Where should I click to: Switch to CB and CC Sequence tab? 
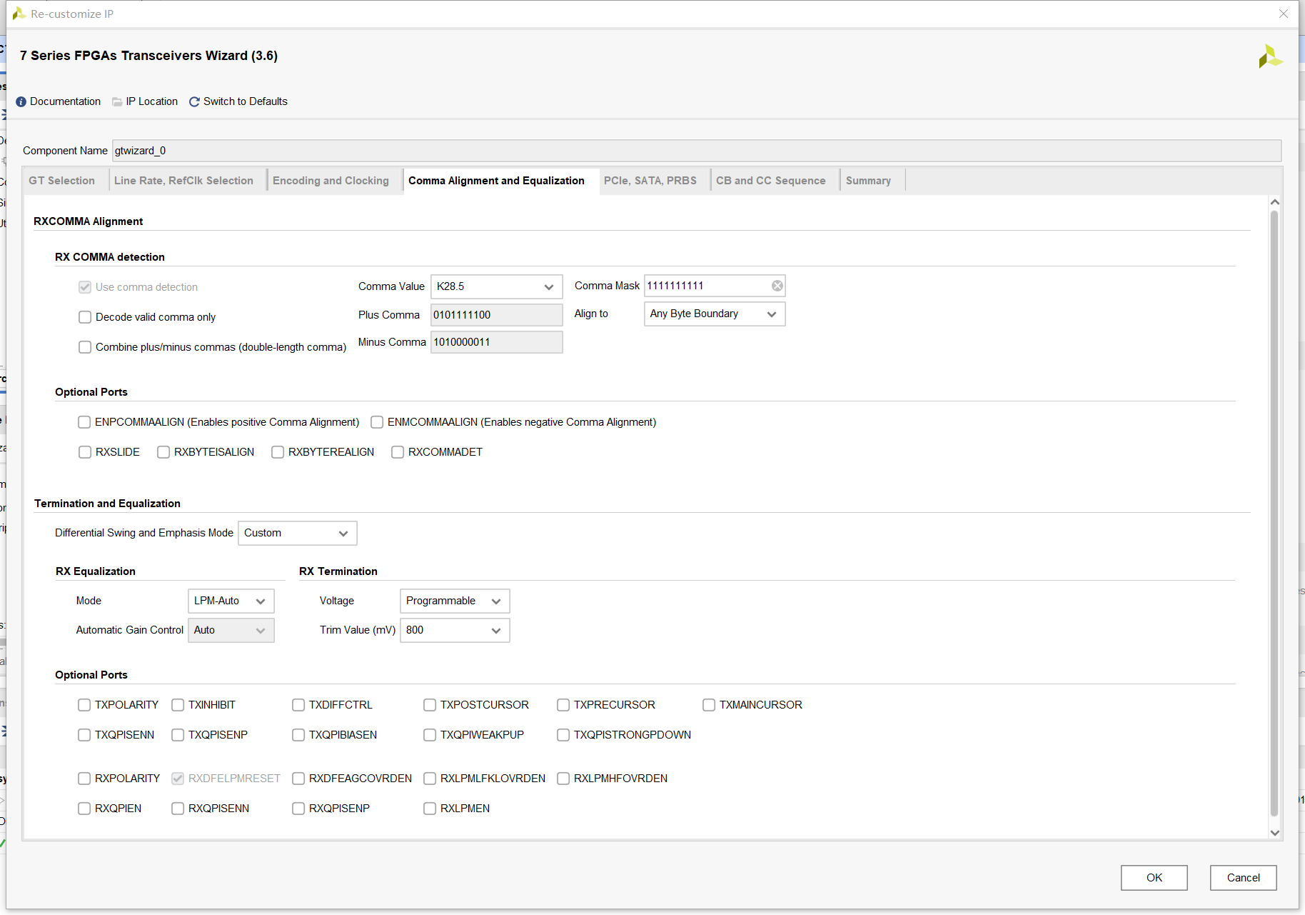pyautogui.click(x=771, y=181)
